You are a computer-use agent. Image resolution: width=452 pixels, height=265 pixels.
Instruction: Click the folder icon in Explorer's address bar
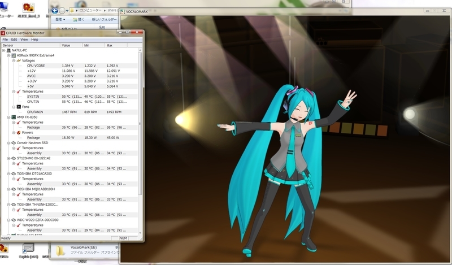[x=72, y=10]
